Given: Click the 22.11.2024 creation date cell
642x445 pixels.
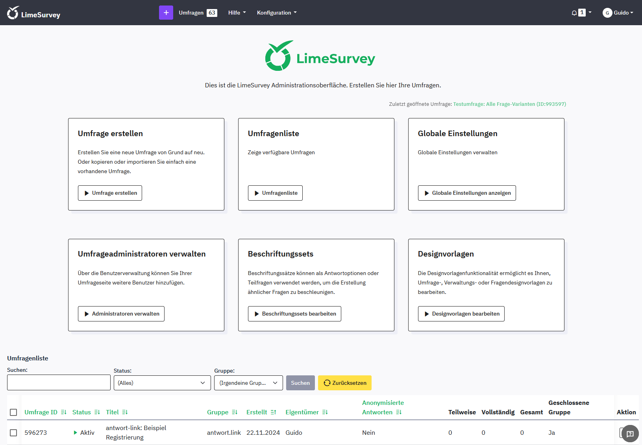Looking at the screenshot, I should (263, 433).
